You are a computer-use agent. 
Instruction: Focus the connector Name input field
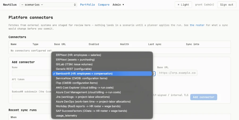(x=32, y=73)
